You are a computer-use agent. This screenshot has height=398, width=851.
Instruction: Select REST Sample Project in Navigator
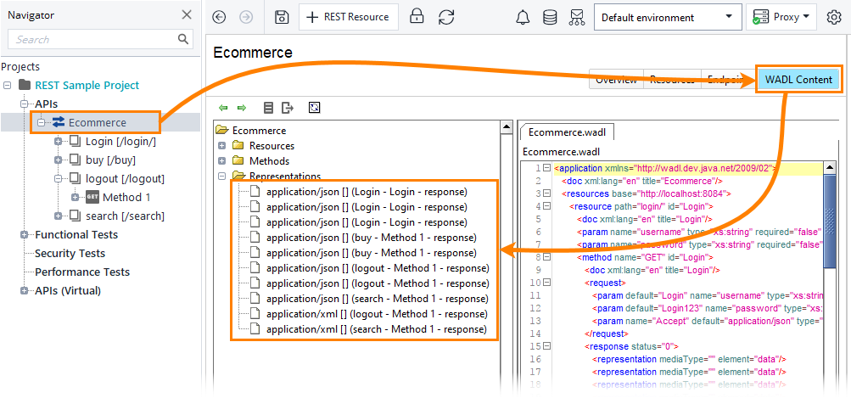(87, 85)
